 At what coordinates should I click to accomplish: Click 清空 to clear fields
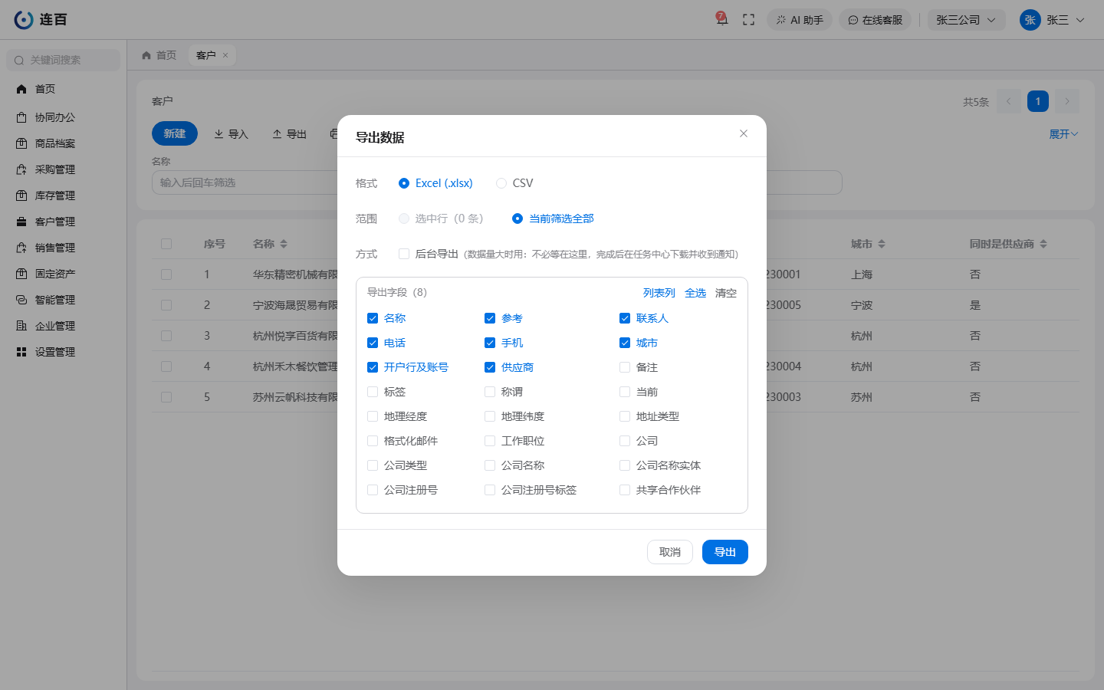tap(726, 293)
